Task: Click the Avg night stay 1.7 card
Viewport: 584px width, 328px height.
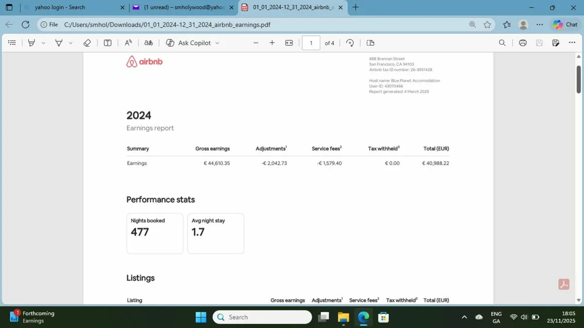Action: tap(216, 233)
